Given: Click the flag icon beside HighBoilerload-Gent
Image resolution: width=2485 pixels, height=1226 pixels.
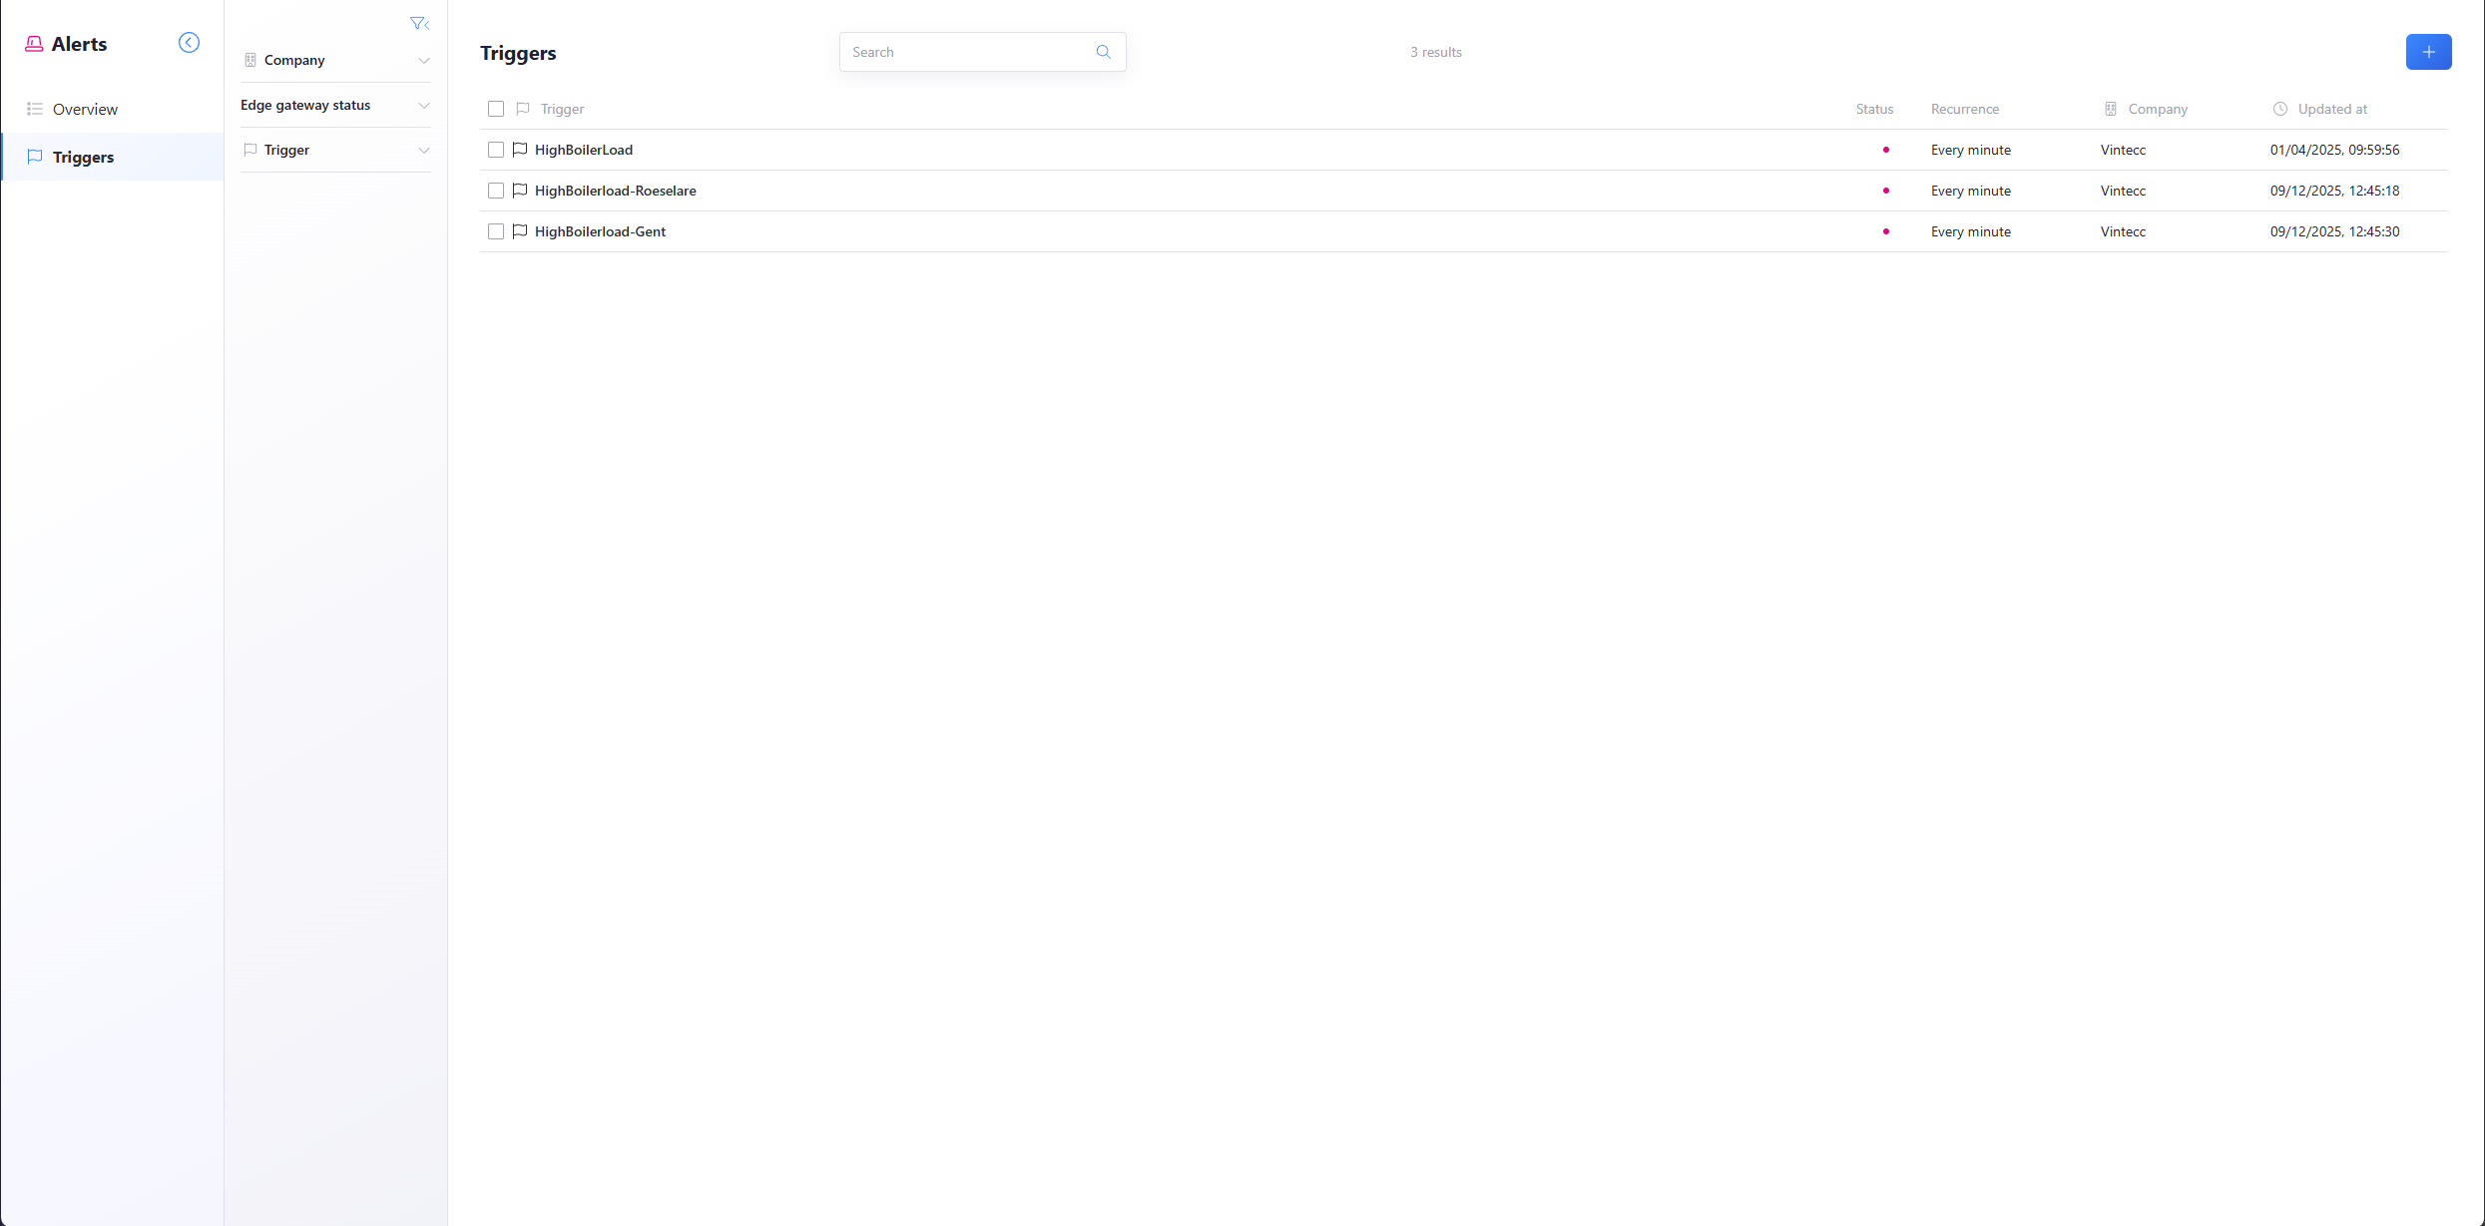Looking at the screenshot, I should [x=520, y=231].
